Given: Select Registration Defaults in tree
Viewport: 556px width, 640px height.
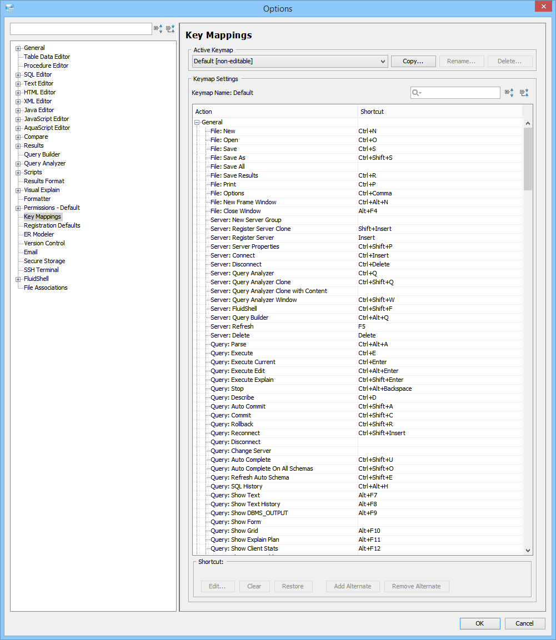Looking at the screenshot, I should point(52,226).
